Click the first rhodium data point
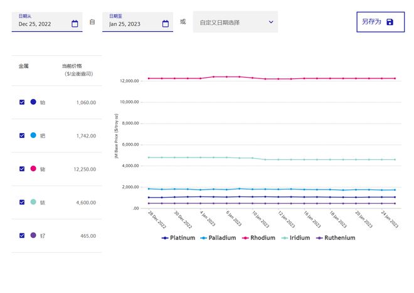 click(x=149, y=78)
